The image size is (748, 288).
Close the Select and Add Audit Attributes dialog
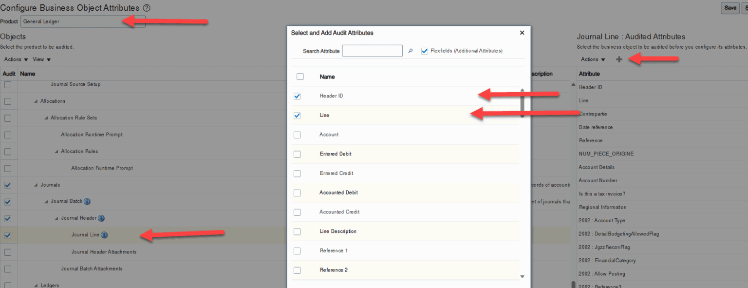click(522, 33)
